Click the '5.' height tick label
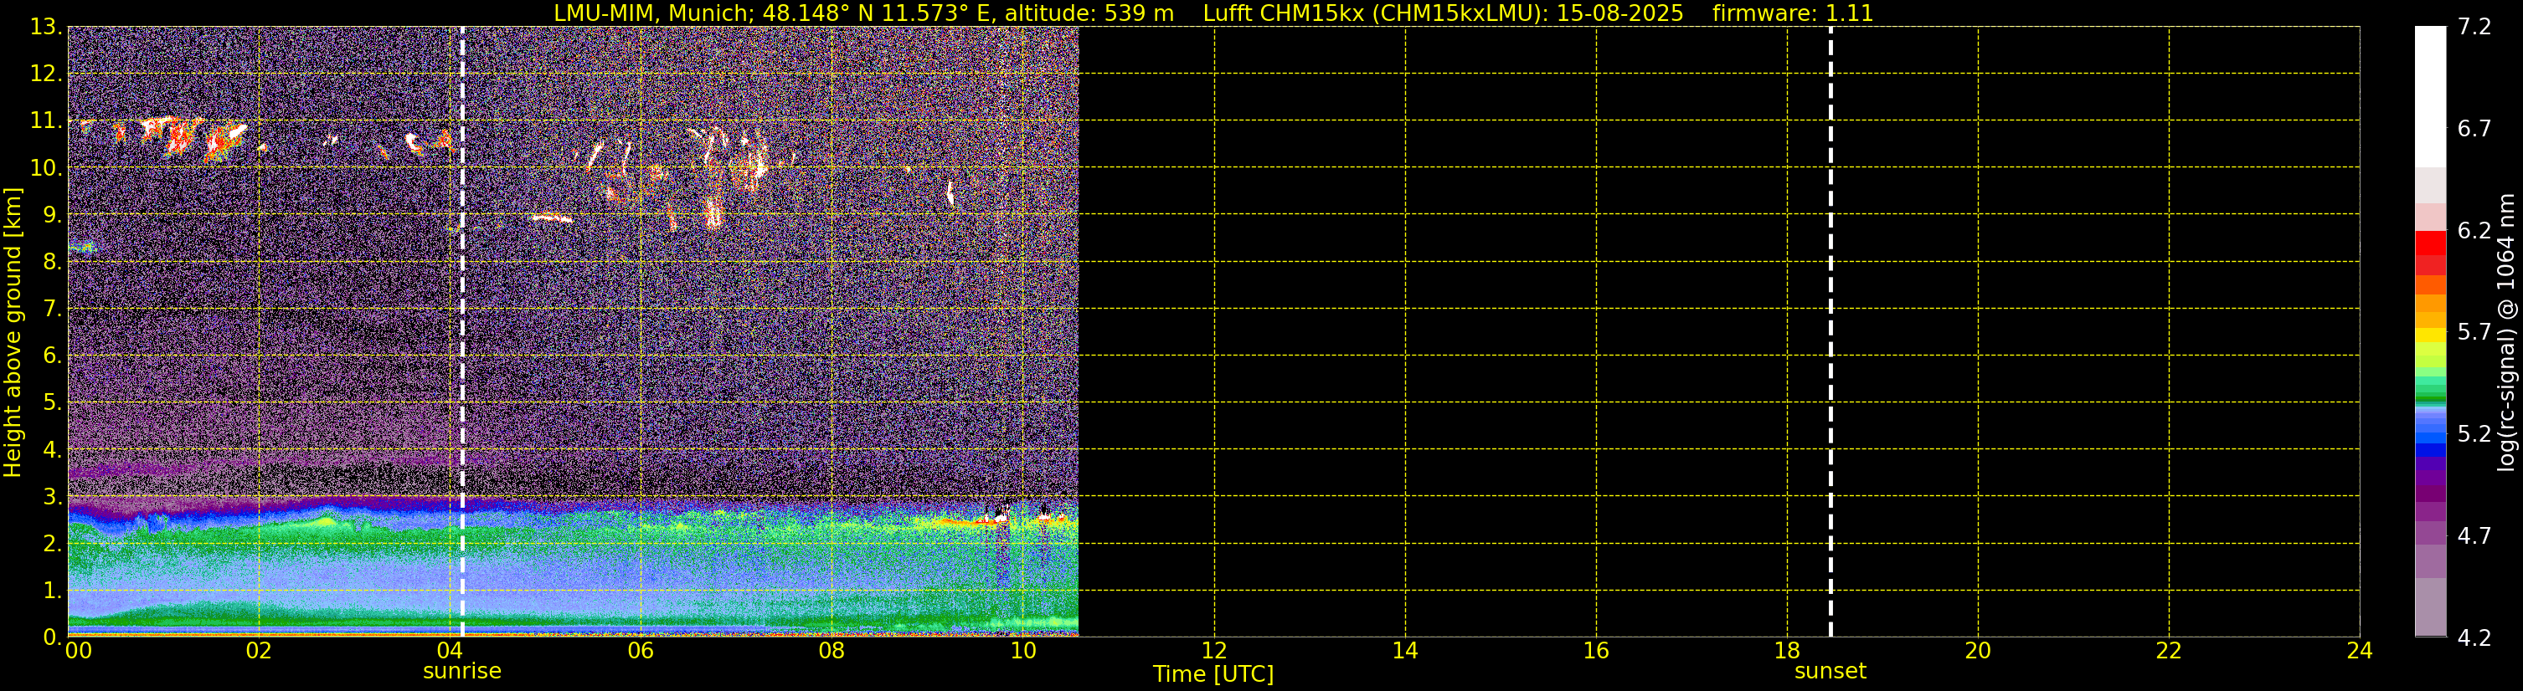Viewport: 2523px width, 691px height. point(51,403)
